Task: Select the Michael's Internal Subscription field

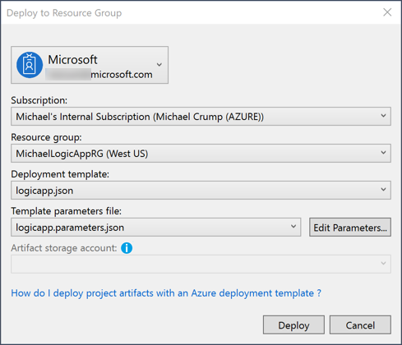Action: pos(201,117)
